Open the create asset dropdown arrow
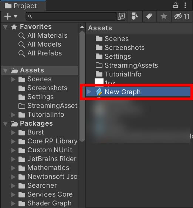This screenshot has height=208, width=193. pos(16,16)
